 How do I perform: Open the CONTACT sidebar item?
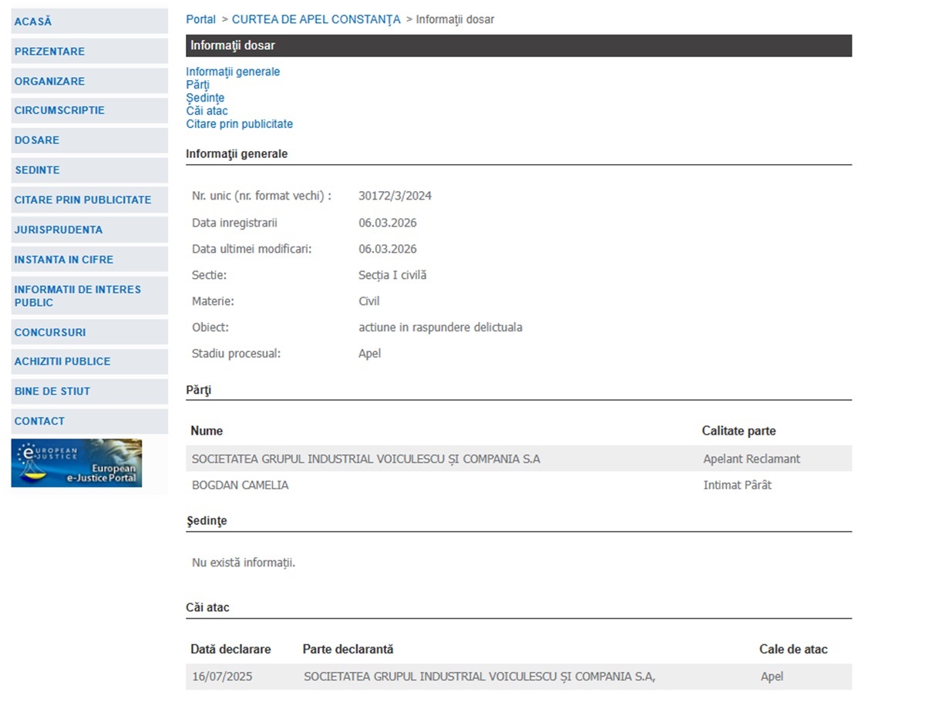(89, 422)
